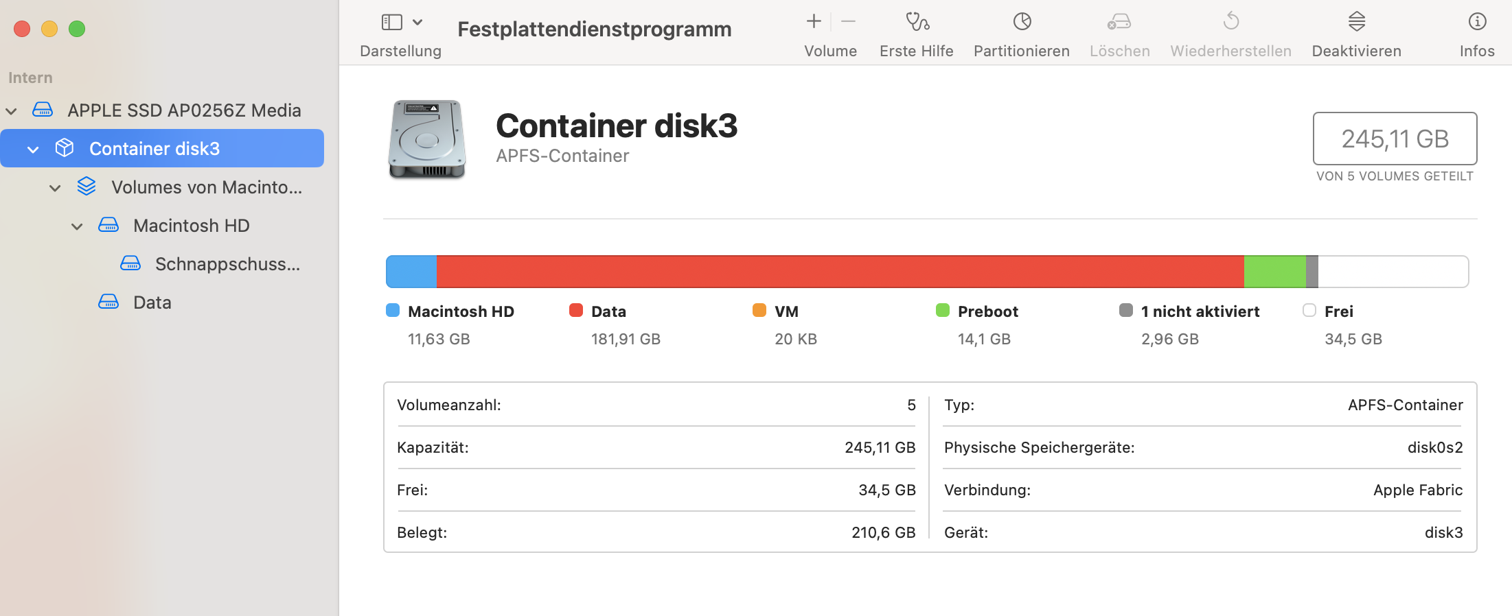This screenshot has height=616, width=1512.
Task: Click the red Data segment in usage bar
Action: coord(839,272)
